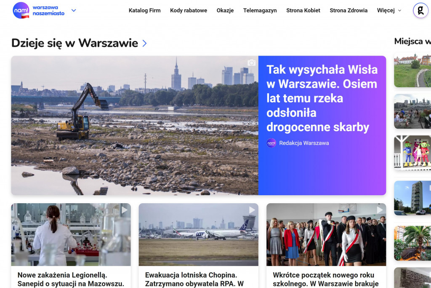Screen dimensions: 431x288
Task: Expand the Więcej menu
Action: [389, 11]
